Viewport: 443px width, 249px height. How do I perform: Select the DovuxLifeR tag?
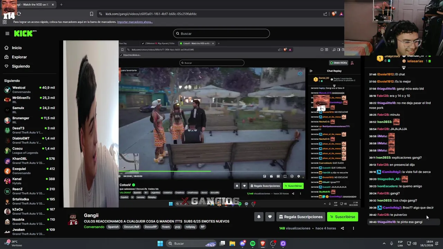[132, 227]
